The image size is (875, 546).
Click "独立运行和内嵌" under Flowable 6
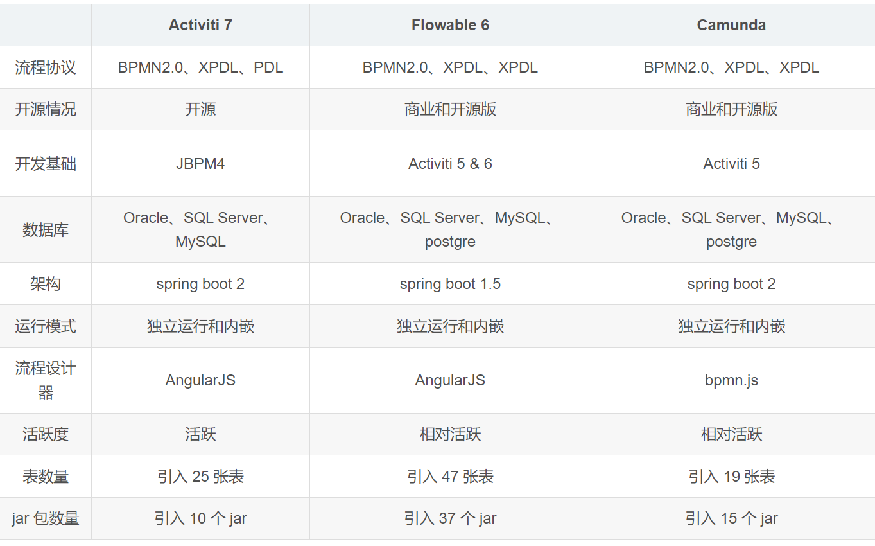click(x=450, y=326)
